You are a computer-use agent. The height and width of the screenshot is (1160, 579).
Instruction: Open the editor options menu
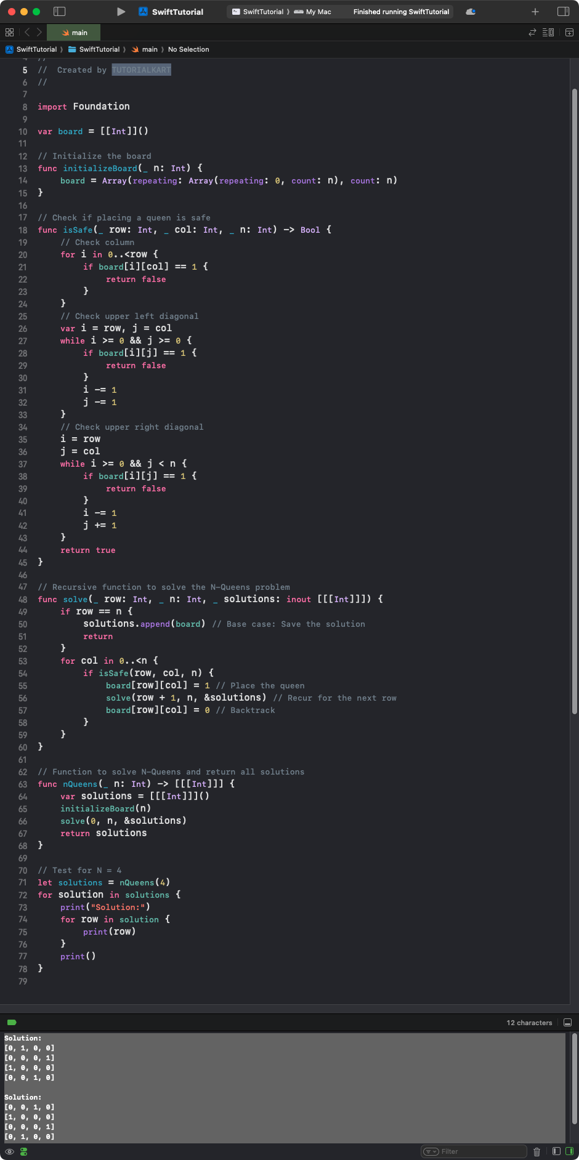(548, 33)
